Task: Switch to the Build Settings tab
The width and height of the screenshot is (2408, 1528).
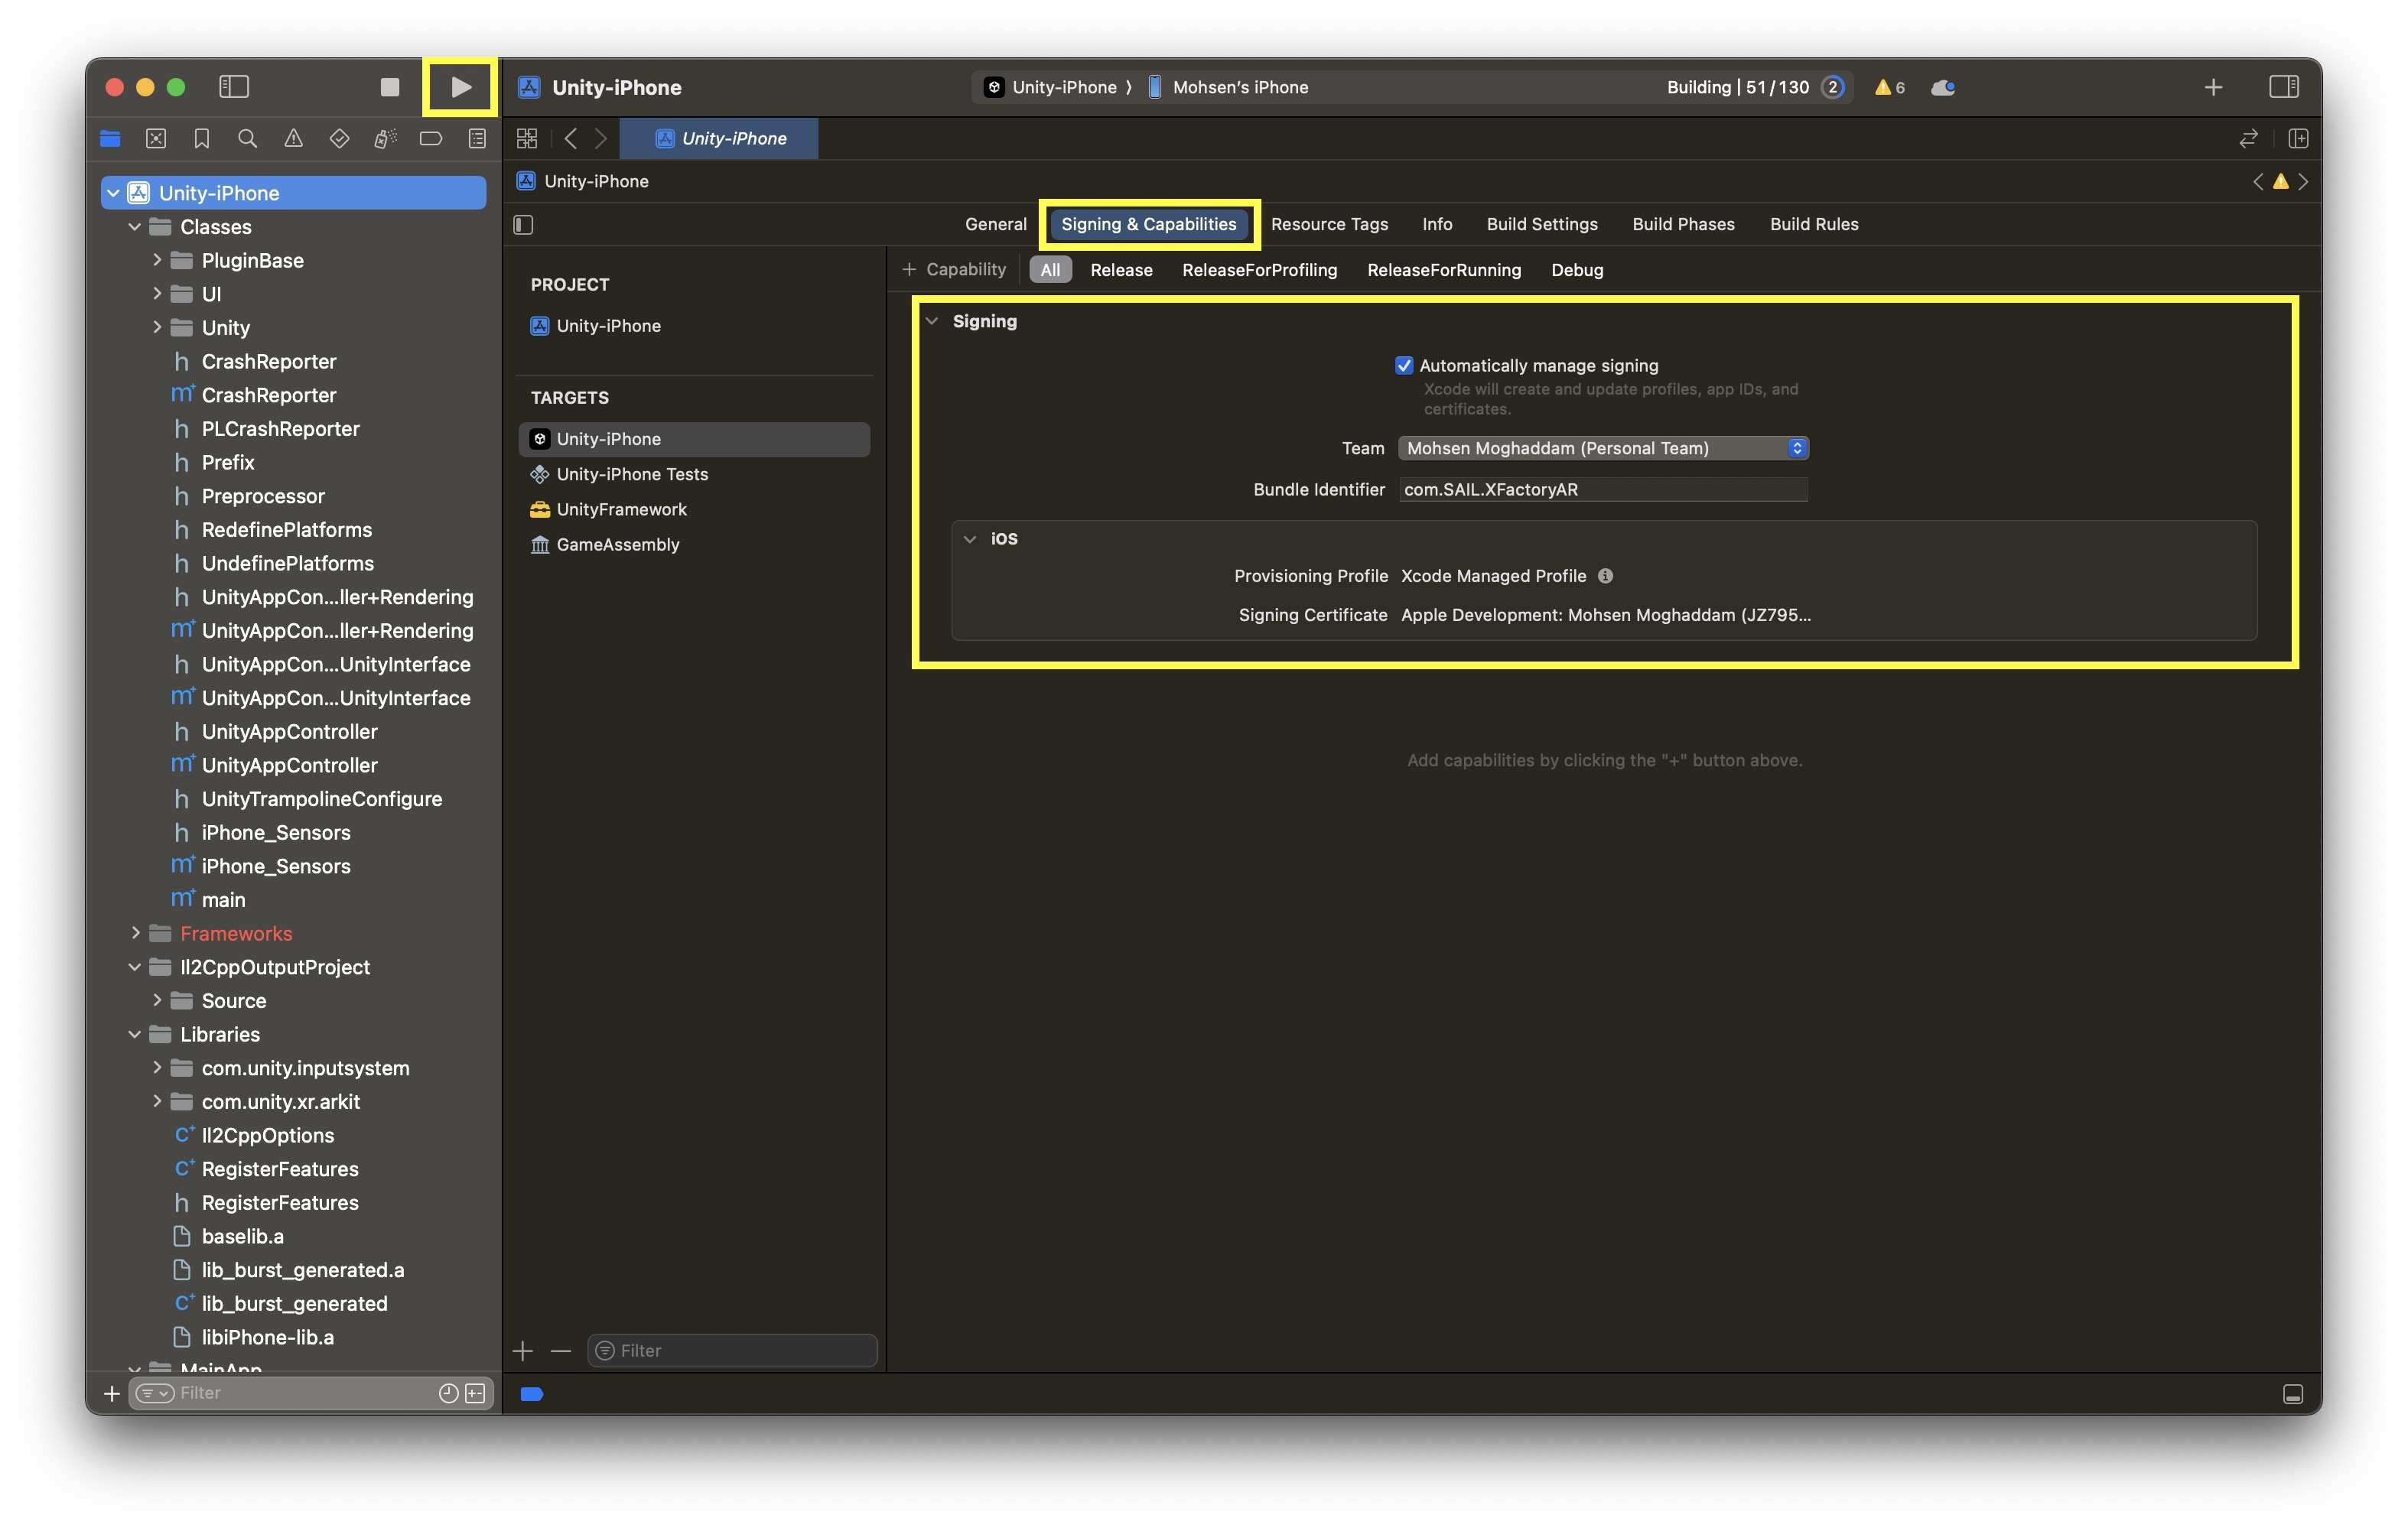Action: point(1541,224)
